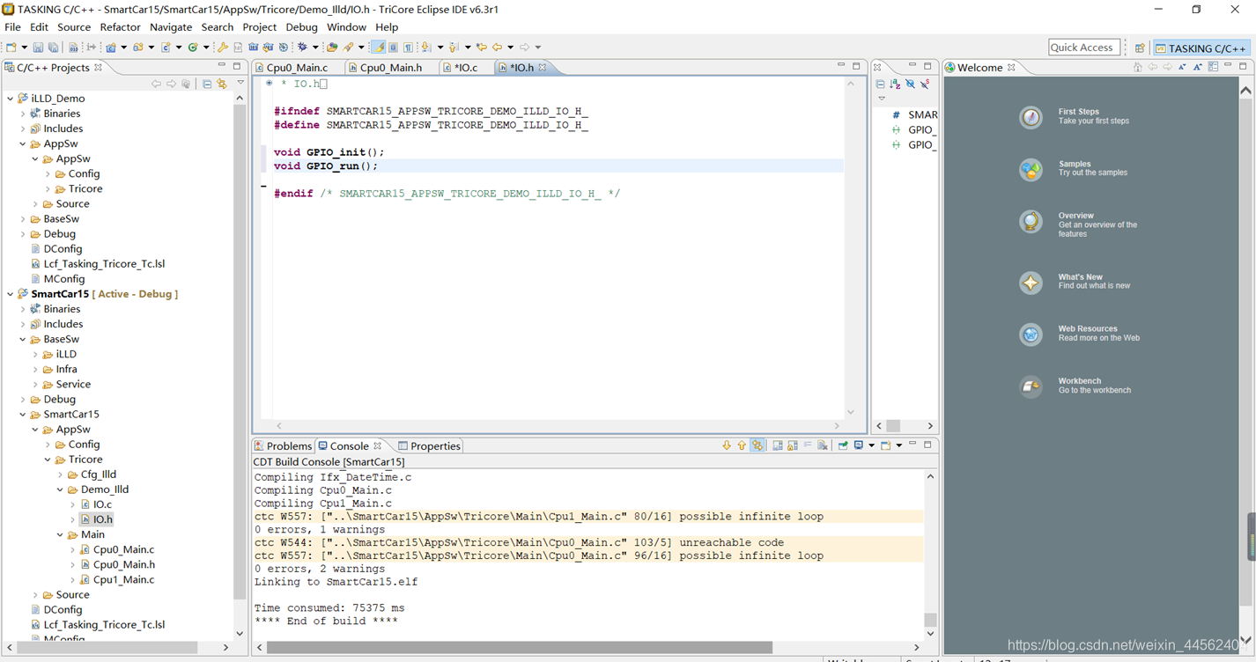The image size is (1256, 662).
Task: Toggle Hide Static Members in Outline view
Action: [925, 85]
